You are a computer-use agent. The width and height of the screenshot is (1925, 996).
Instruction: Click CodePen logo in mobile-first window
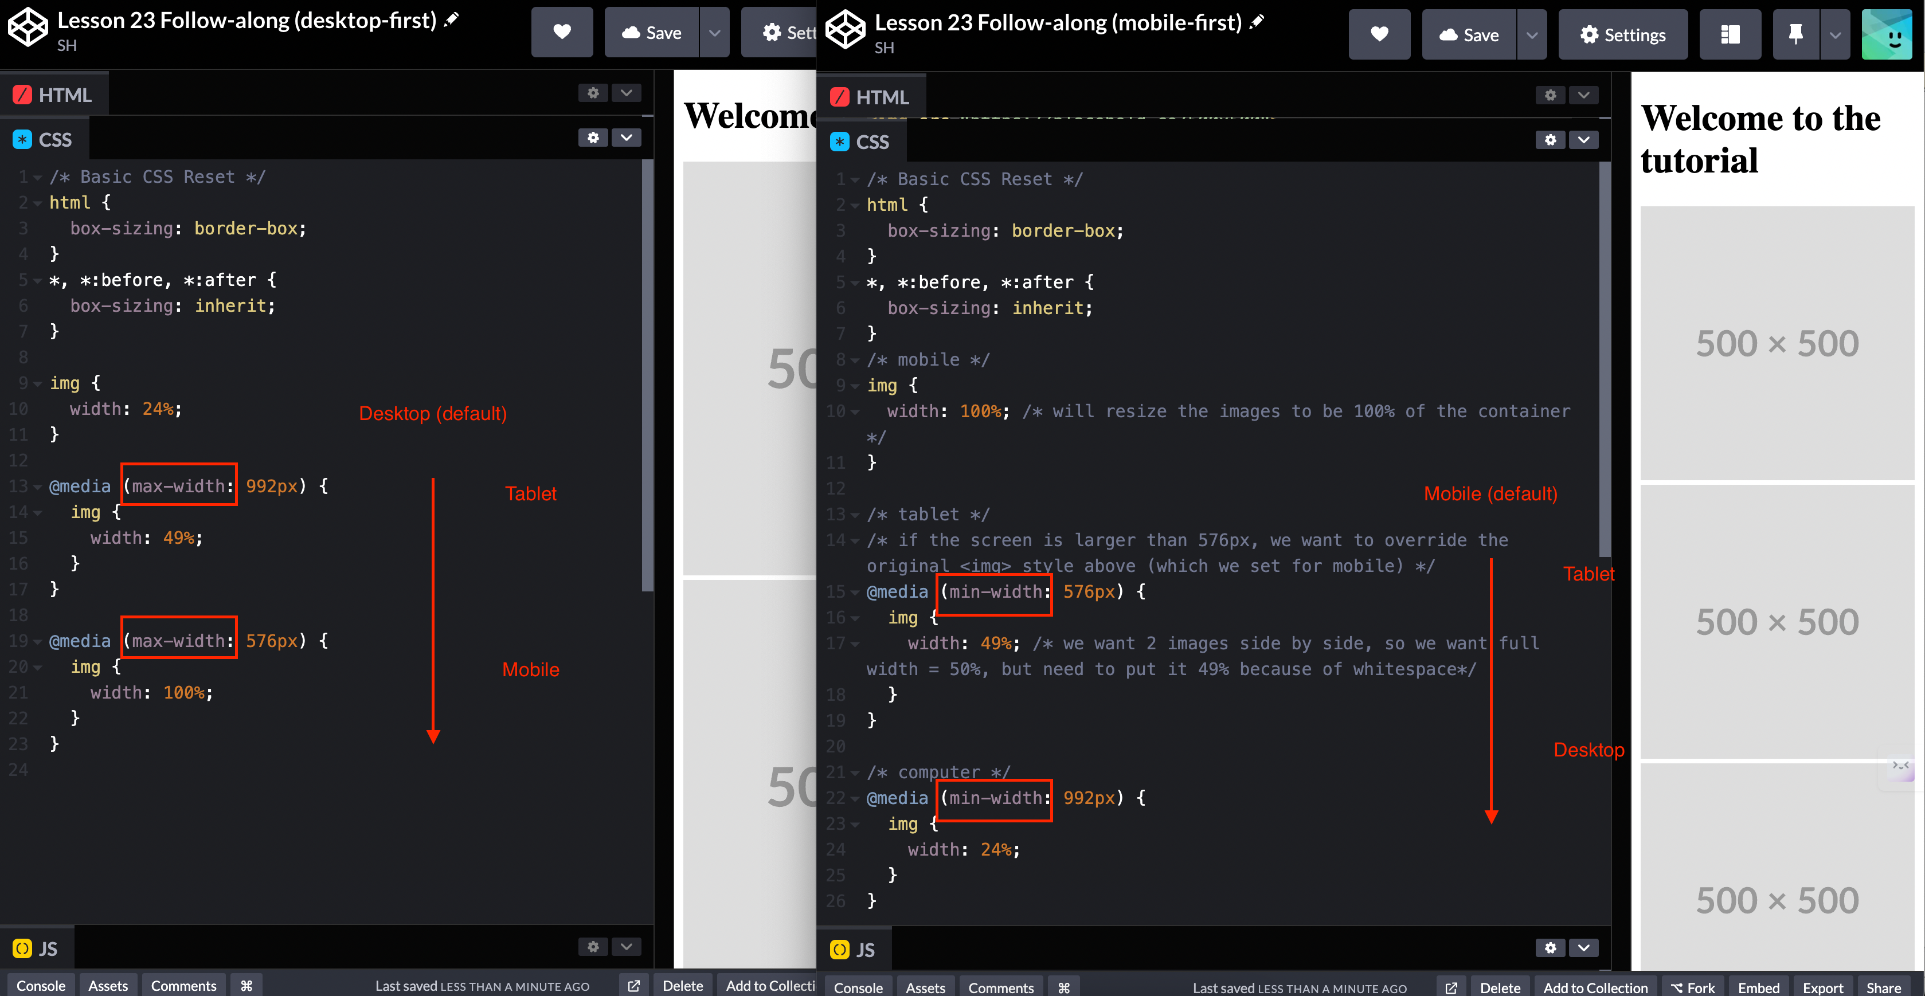point(845,30)
